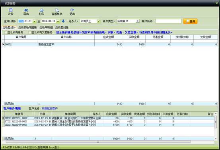The height and width of the screenshot is (150, 220).
Task: Click the 打印 printer icon
Action: [41, 10]
